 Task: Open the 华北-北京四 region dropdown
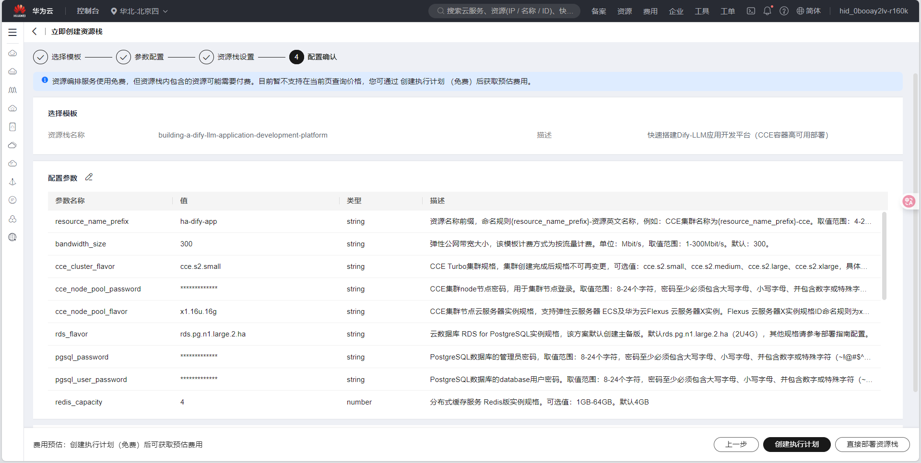tap(139, 11)
